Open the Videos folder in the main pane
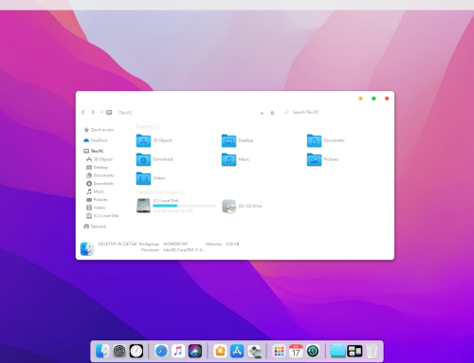Image resolution: width=474 pixels, height=363 pixels. pos(143,178)
